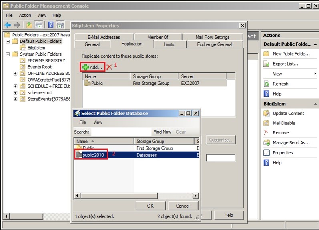This screenshot has width=319, height=230.
Task: Click horizontal scrollbar right arrow in database list
Action: click(196, 196)
